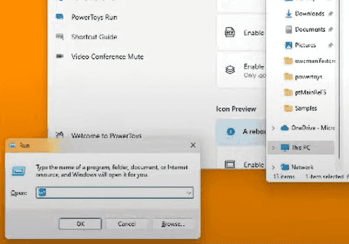This screenshot has width=349, height=244.
Task: Open the Documents quick access icon
Action: 288,29
